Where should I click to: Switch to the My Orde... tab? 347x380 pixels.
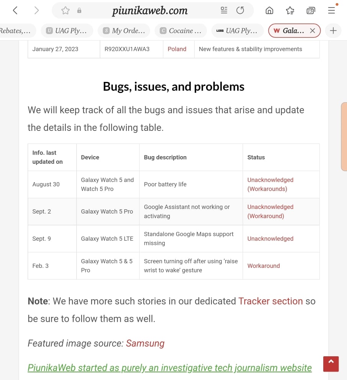pos(124,31)
